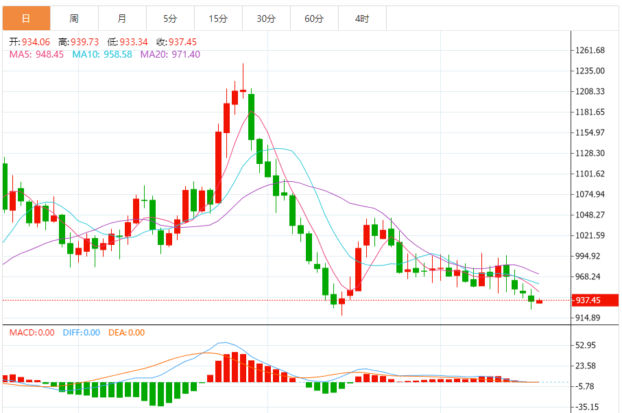Click the high price 939.73 value
The height and width of the screenshot is (413, 622).
point(85,42)
